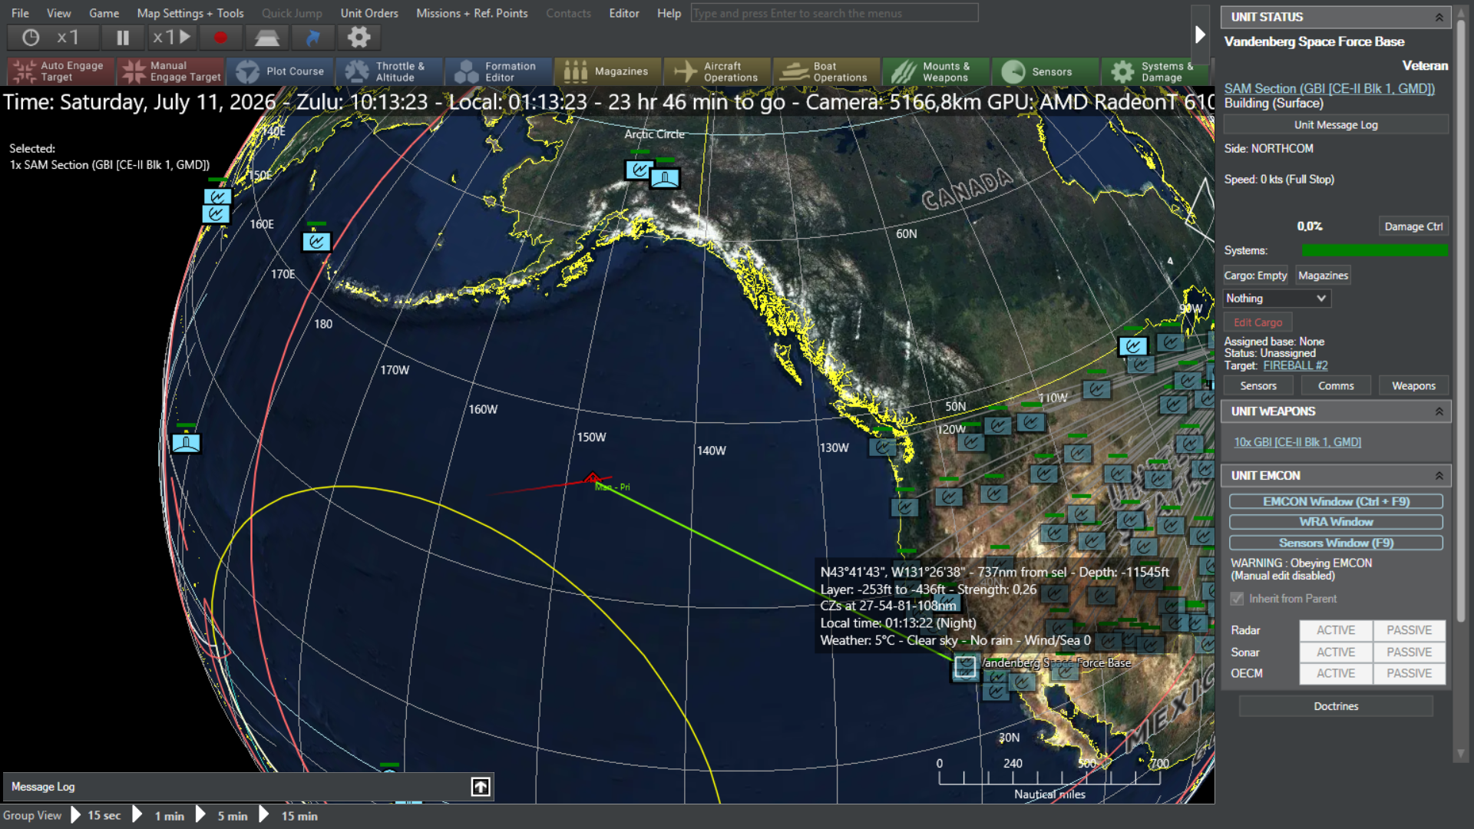Click Auto Engage Target
The width and height of the screenshot is (1474, 829).
click(61, 71)
